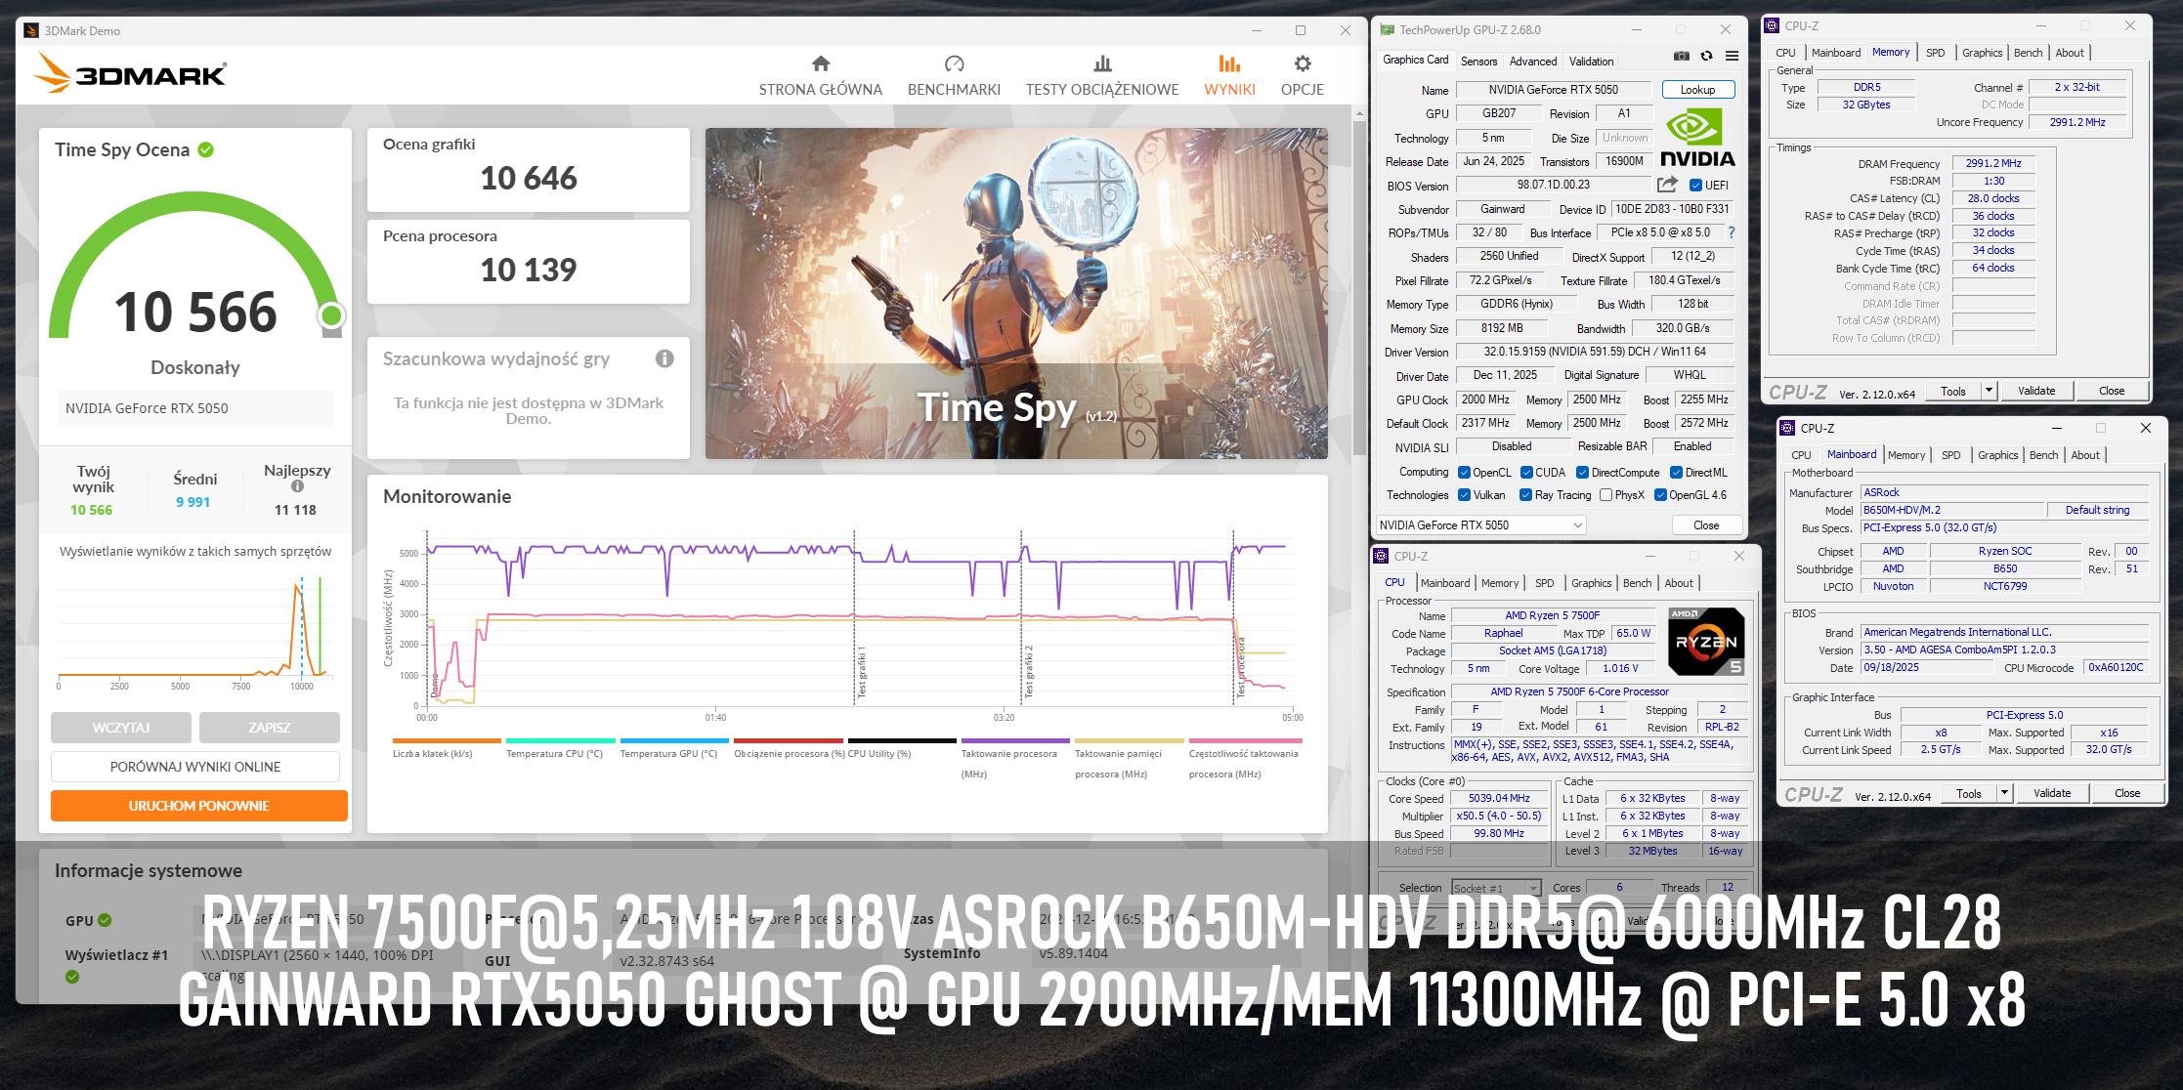
Task: Click the GPU-Z screenshot camera icon
Action: 1681,57
